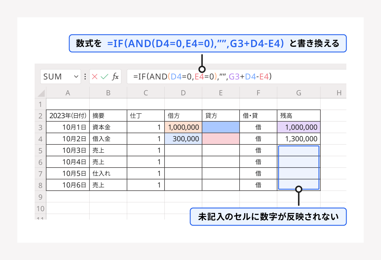Screen dimensions: 381x260
Task: Select row 8 header
Action: coord(40,185)
